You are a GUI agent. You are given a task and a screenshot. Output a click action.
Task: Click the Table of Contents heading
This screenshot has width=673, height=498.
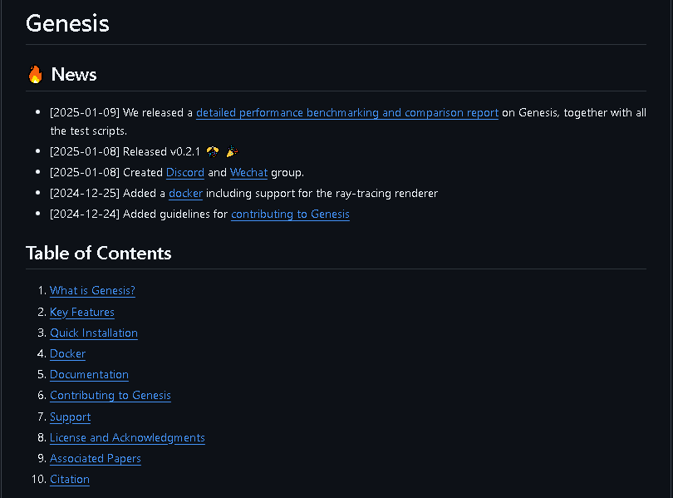[x=98, y=254]
